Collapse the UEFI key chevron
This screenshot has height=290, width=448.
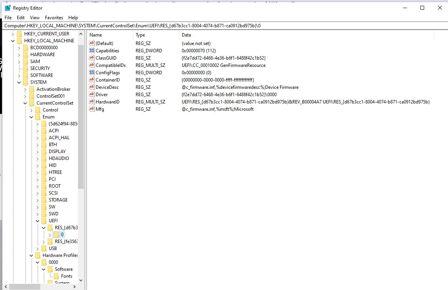coord(37,221)
